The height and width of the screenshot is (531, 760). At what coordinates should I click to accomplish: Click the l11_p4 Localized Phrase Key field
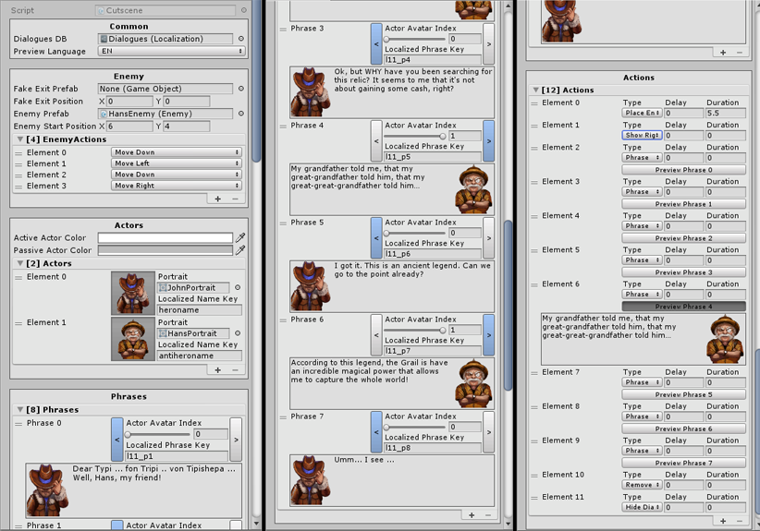tap(433, 60)
